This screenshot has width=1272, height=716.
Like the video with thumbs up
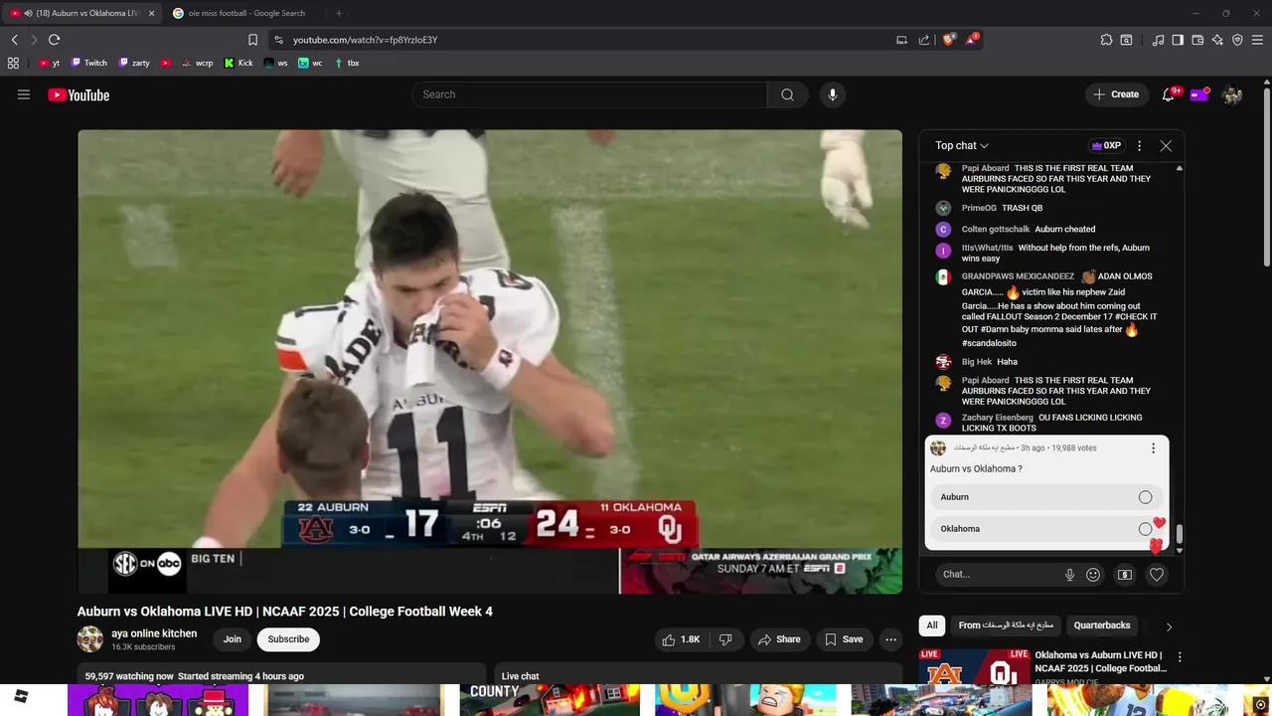click(x=682, y=639)
